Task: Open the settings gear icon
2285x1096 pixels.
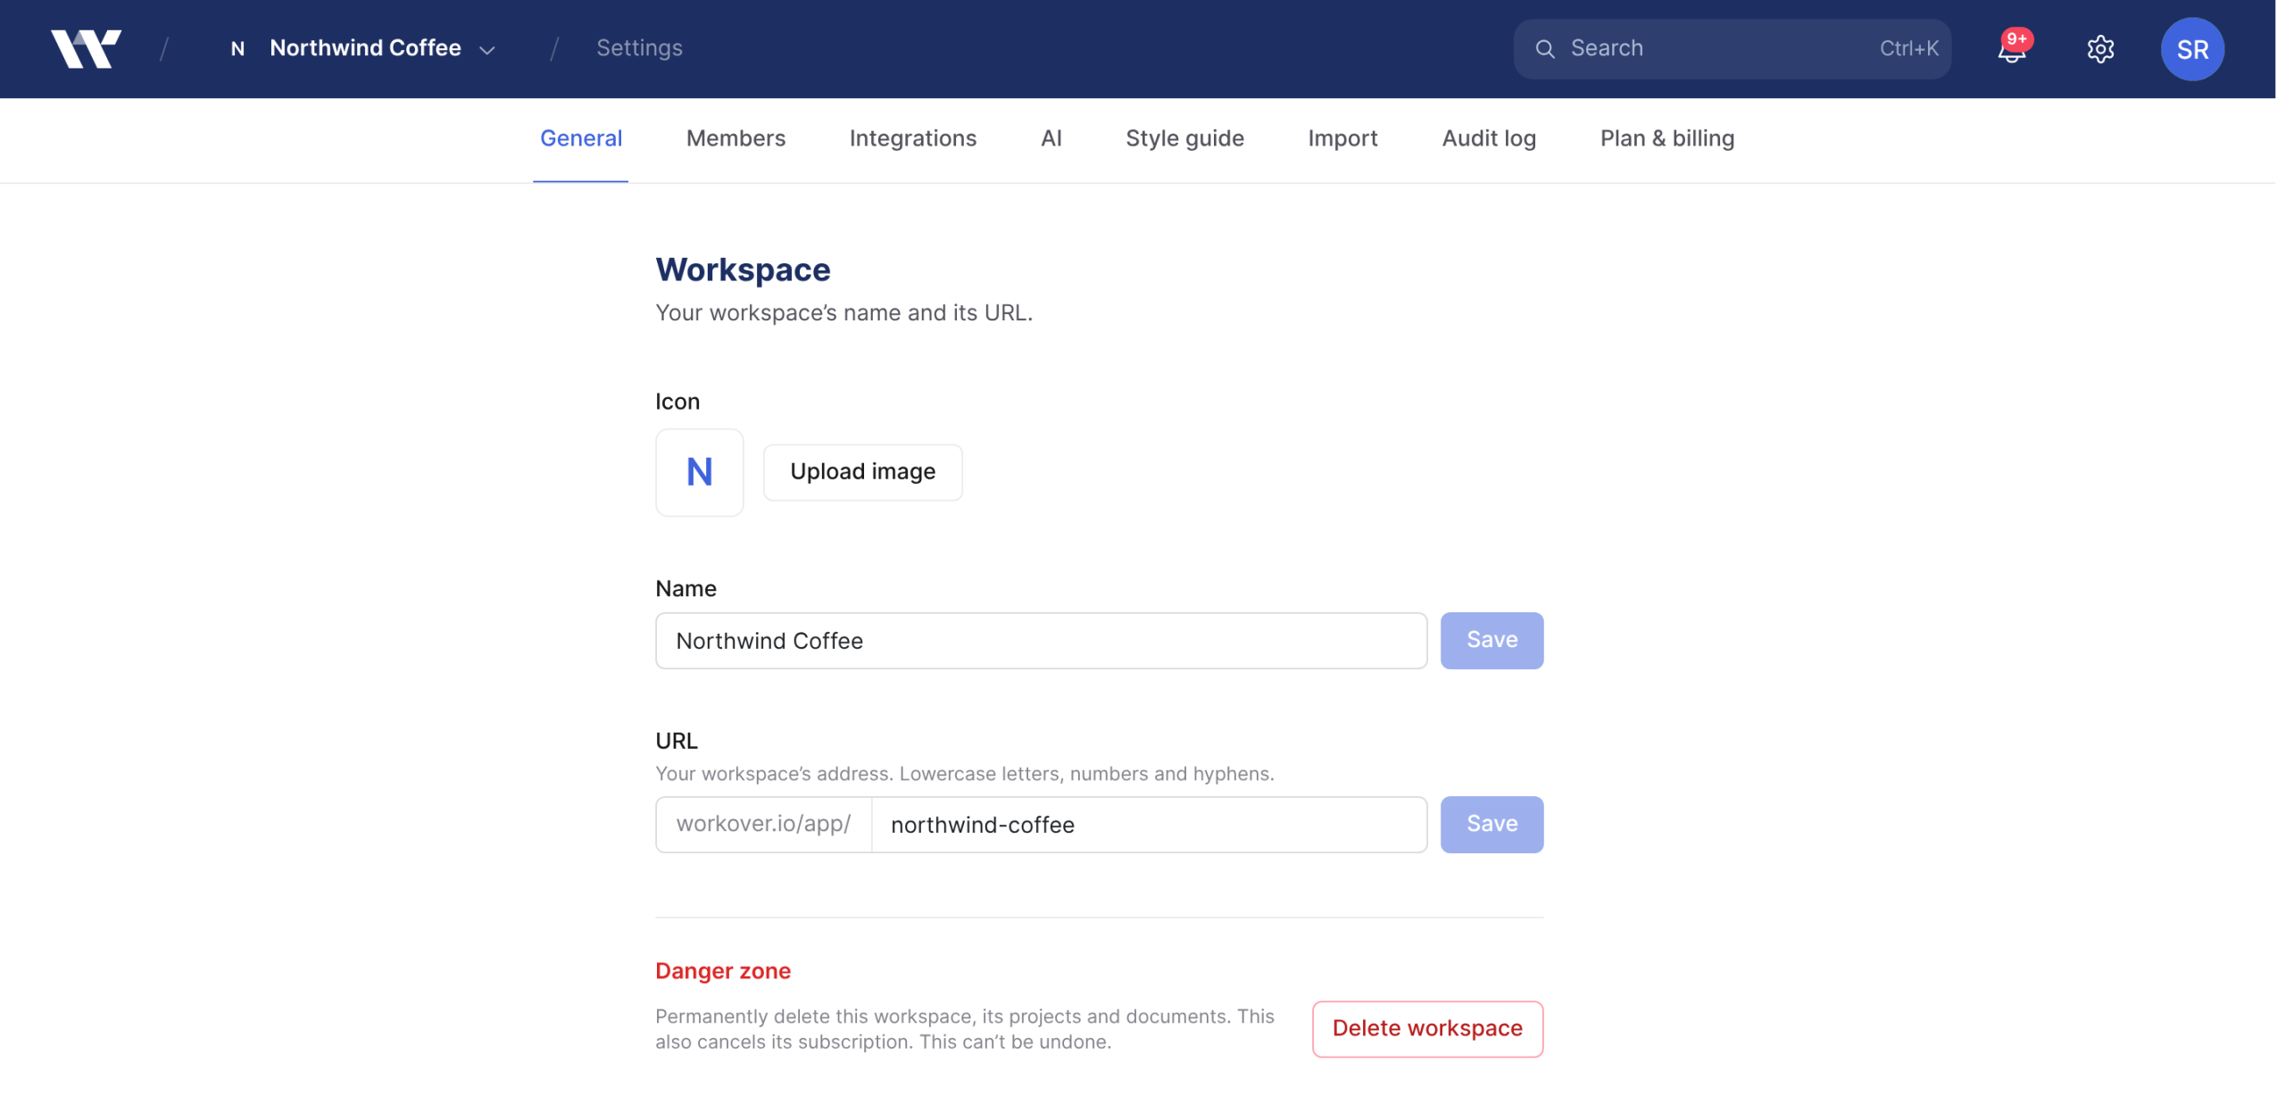Action: (x=2100, y=48)
